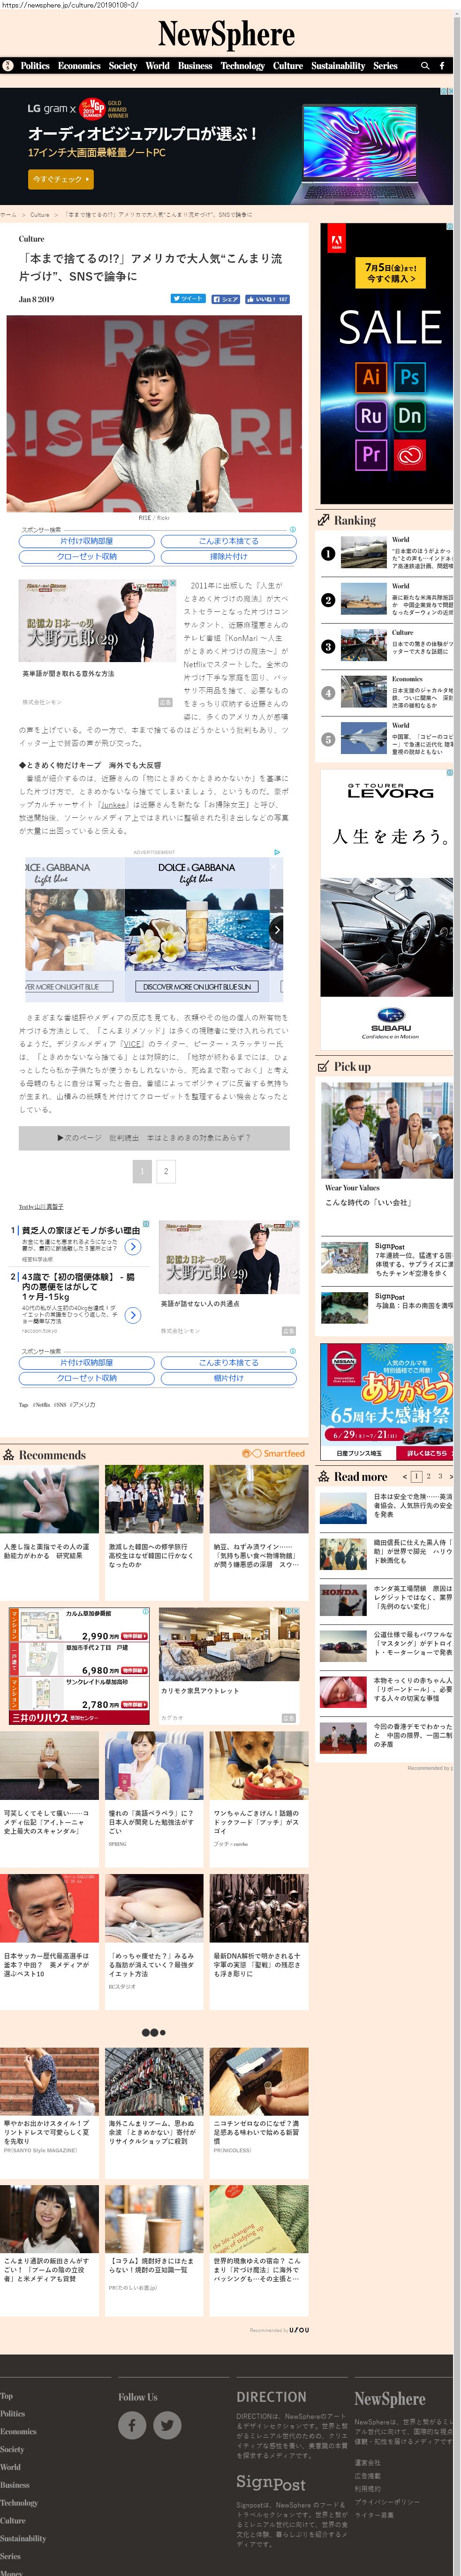Viewport: 461px width, 2576px height.
Task: Open the Facebook icon in the top navigation bar
Action: coord(442,66)
